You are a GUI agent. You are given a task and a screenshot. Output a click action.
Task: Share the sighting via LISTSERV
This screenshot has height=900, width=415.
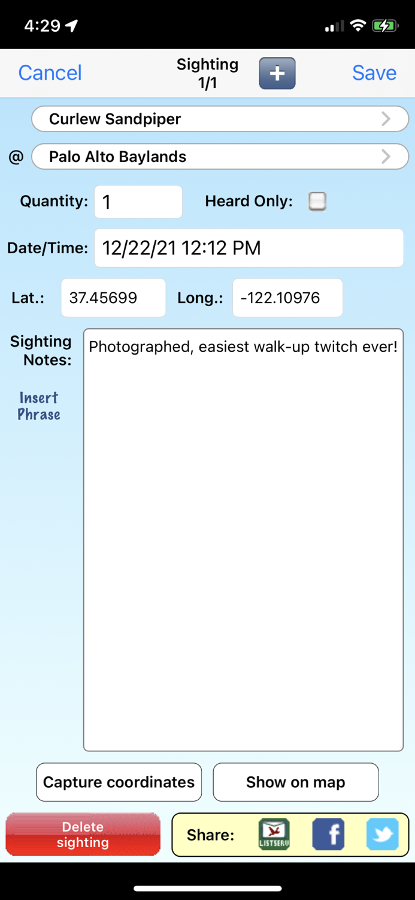(x=274, y=834)
